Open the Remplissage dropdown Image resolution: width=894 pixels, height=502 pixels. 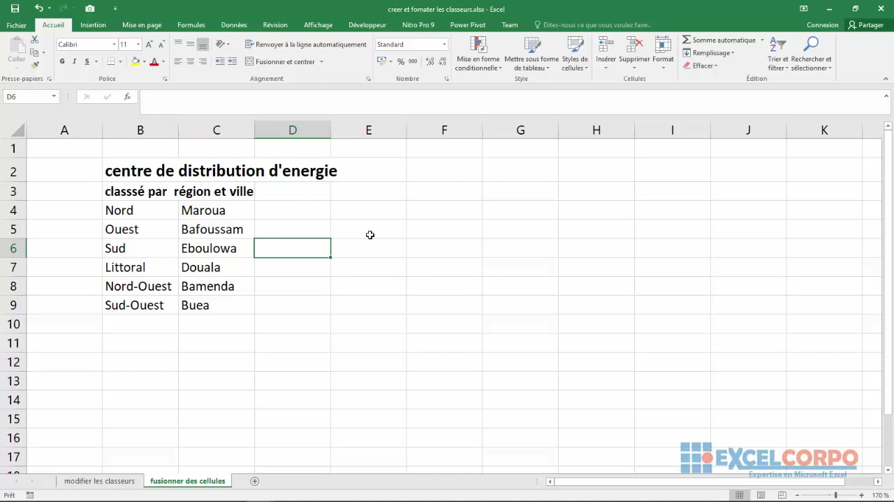(708, 53)
